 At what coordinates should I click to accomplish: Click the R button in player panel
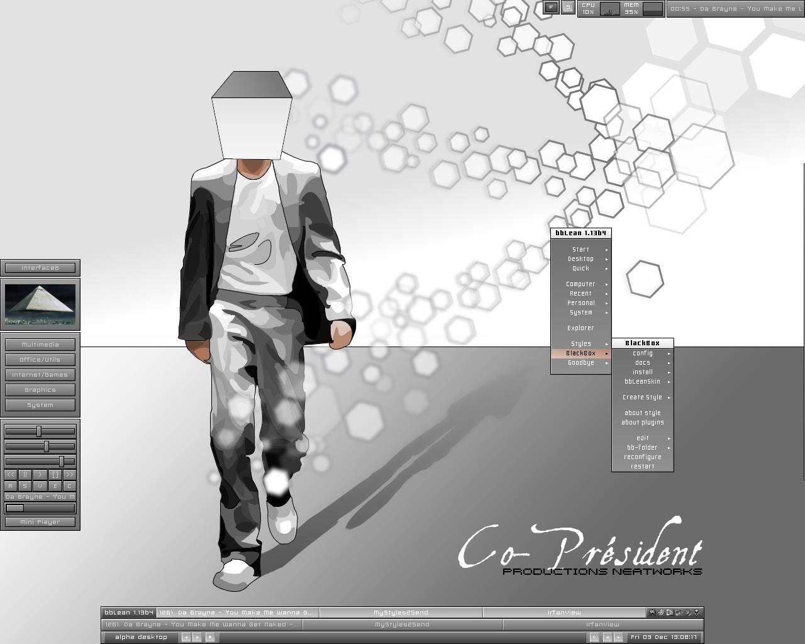pos(11,486)
